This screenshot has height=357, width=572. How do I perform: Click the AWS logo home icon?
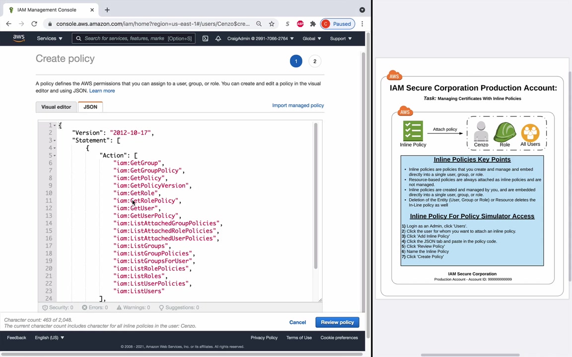coord(19,38)
